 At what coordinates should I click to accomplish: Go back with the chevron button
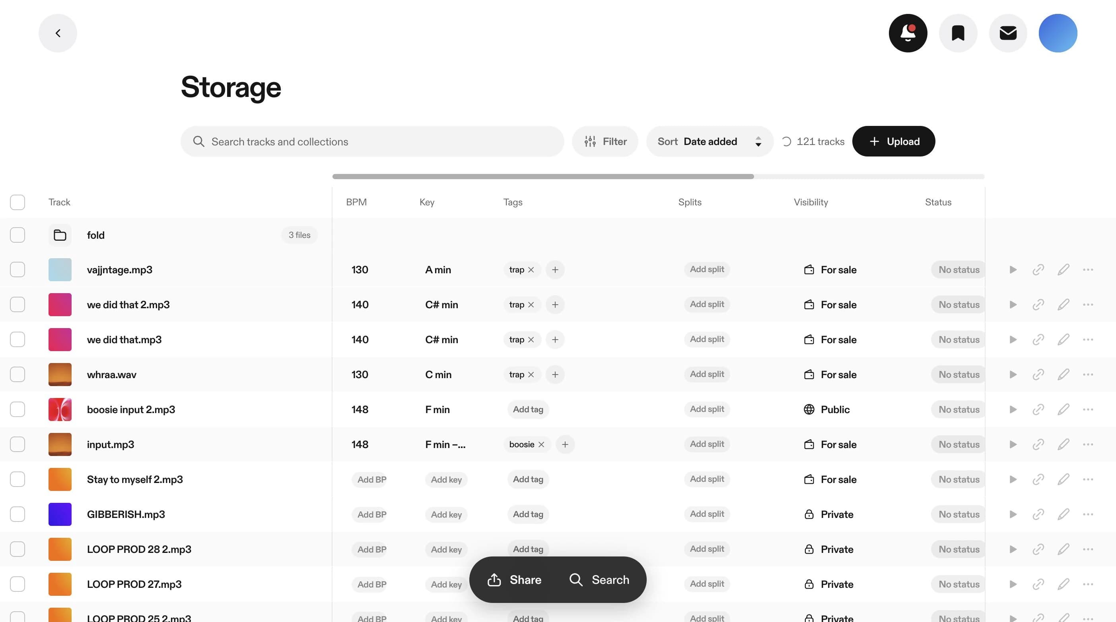coord(58,33)
